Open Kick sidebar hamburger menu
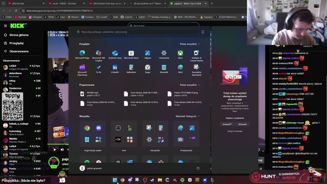The height and width of the screenshot is (184, 327). pyautogui.click(x=5, y=26)
